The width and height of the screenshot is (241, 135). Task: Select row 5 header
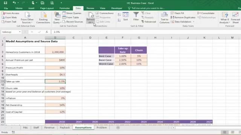click(3, 60)
